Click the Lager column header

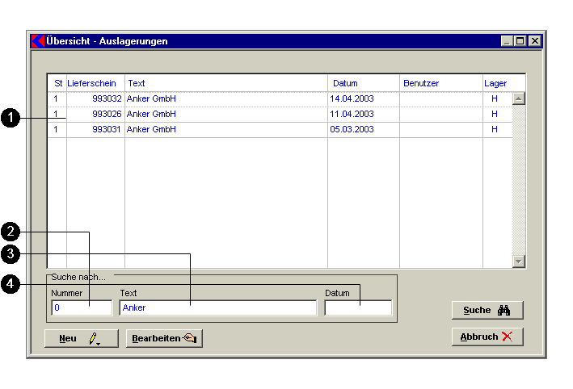click(x=495, y=83)
